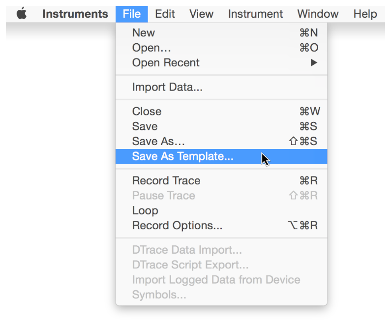391x326 pixels.
Task: Open the Apple menu icon
Action: (21, 14)
